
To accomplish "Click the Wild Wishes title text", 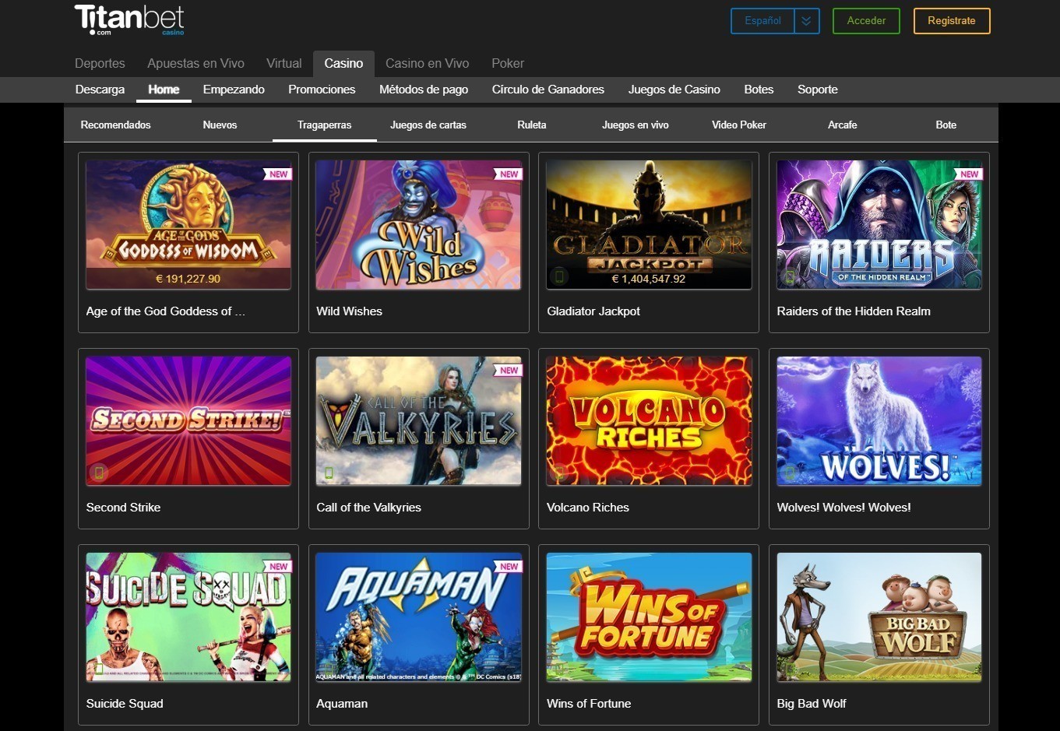I will click(349, 311).
